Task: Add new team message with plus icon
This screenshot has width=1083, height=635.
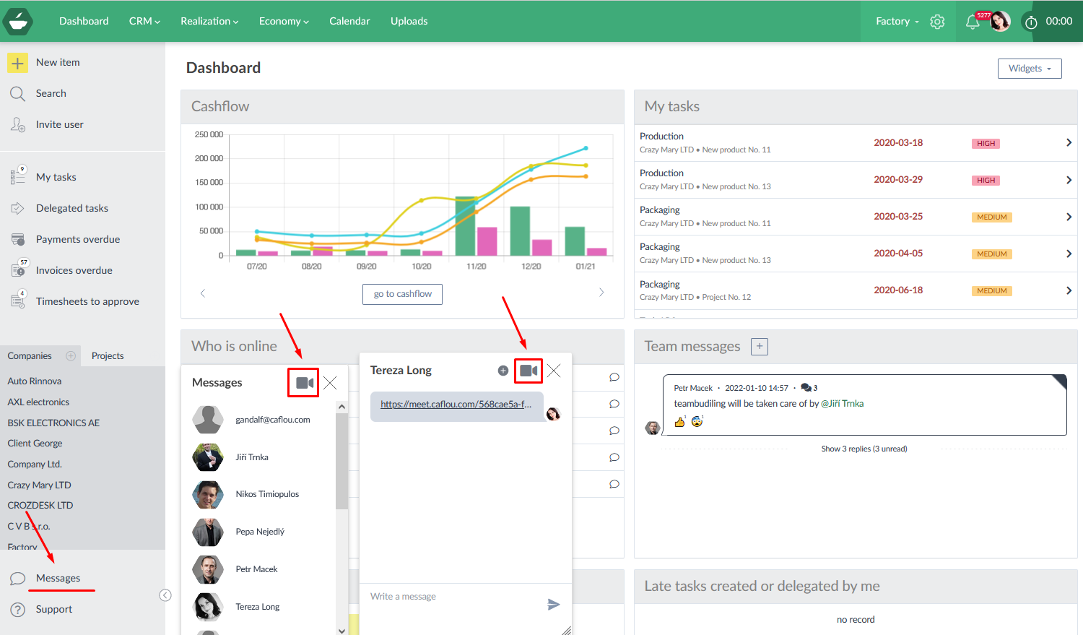Action: [760, 347]
